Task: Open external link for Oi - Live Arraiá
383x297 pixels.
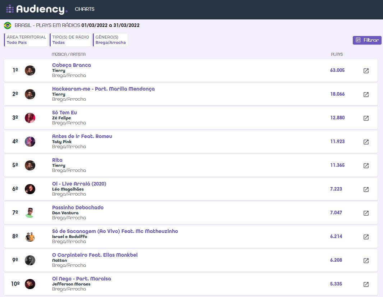Action: (x=366, y=189)
